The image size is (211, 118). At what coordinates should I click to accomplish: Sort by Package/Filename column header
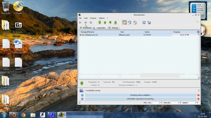pyautogui.click(x=99, y=32)
